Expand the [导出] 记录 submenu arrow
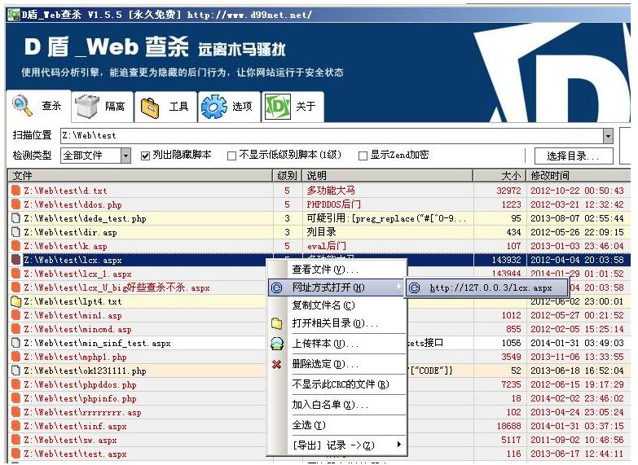 click(x=398, y=445)
